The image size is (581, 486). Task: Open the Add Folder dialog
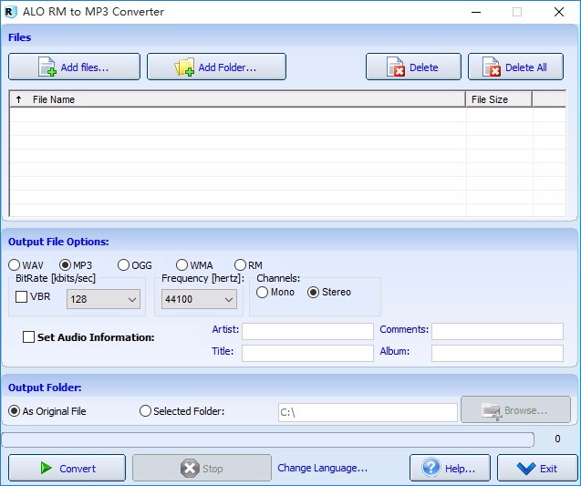tap(216, 67)
